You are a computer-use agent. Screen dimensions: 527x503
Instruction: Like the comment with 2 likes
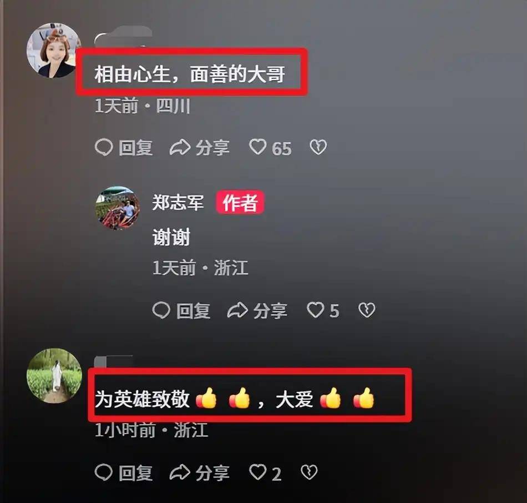[265, 472]
